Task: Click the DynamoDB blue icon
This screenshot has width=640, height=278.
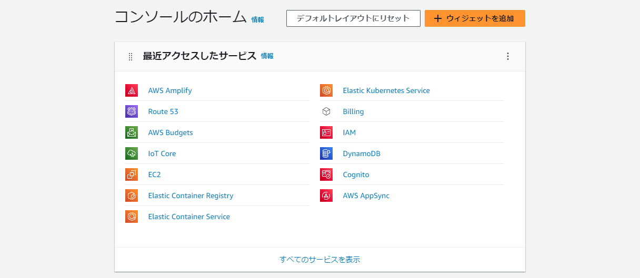Action: pyautogui.click(x=326, y=153)
